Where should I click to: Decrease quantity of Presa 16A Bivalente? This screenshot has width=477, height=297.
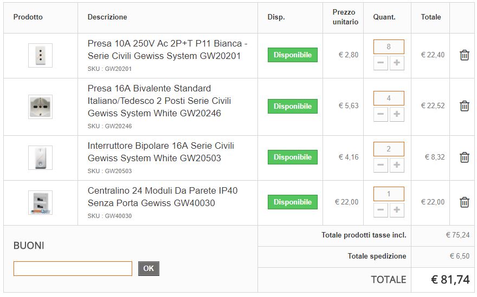381,114
